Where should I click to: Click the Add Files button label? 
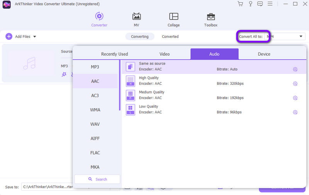(23, 36)
